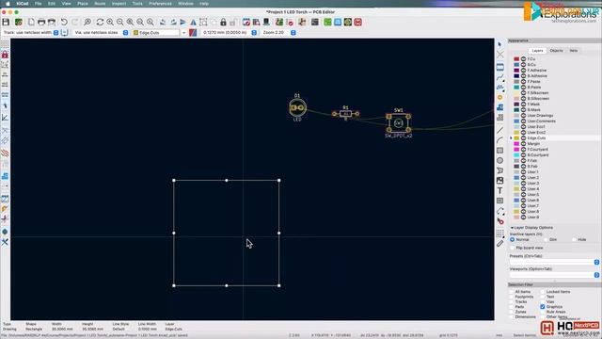Select the Add image tool in right toolbar

coord(499,180)
